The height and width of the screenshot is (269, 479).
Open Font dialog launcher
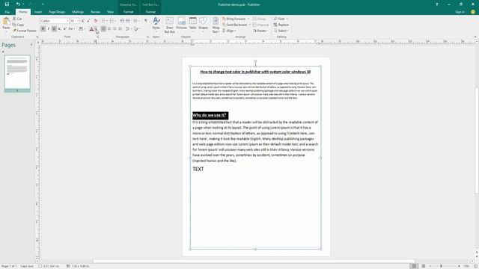tap(98, 37)
